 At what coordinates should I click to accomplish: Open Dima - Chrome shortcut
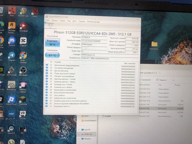pos(23,57)
